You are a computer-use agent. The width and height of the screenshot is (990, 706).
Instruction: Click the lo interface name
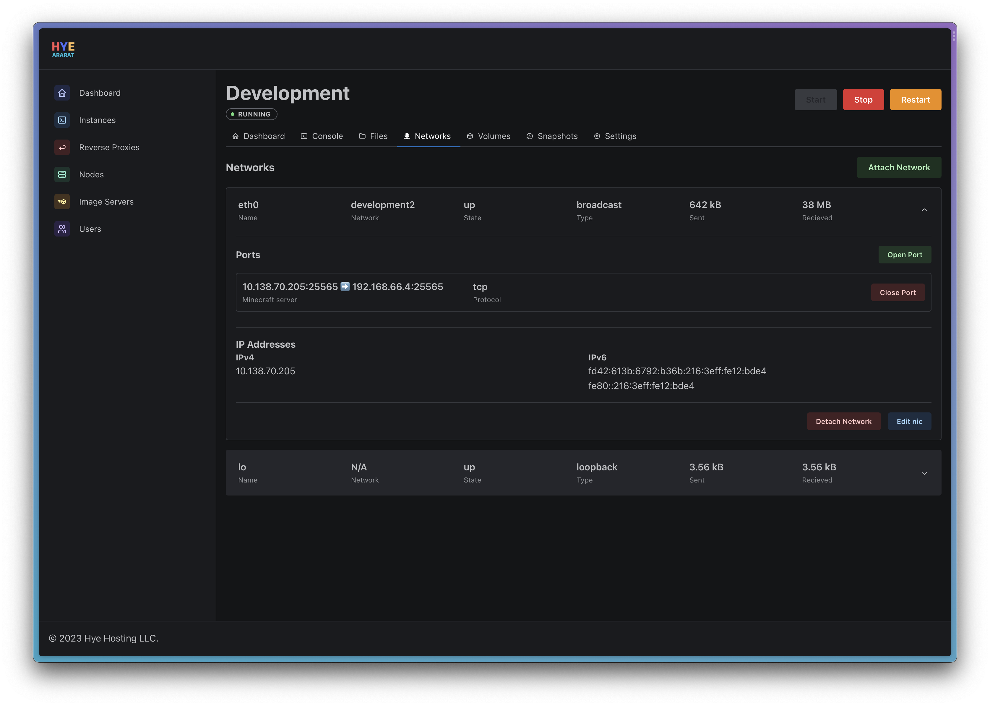(x=242, y=467)
